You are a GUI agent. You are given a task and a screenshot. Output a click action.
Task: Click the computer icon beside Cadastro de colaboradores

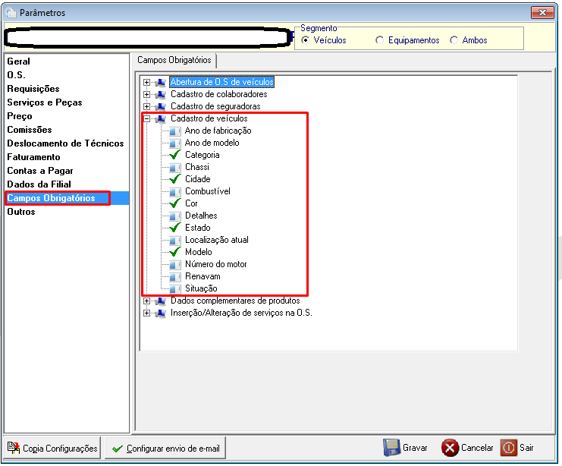point(161,94)
